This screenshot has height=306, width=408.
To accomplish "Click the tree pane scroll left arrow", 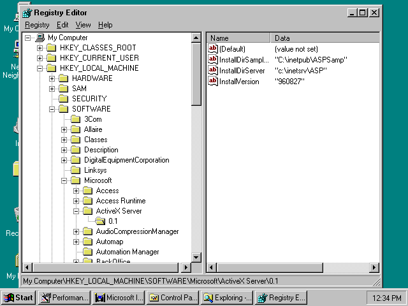I will 27,268.
